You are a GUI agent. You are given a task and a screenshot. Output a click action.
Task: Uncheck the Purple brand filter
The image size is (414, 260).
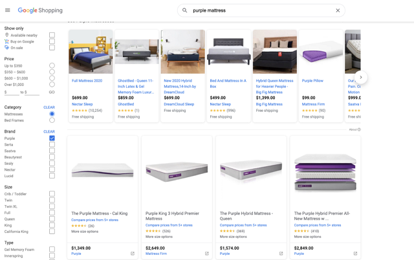click(52, 138)
